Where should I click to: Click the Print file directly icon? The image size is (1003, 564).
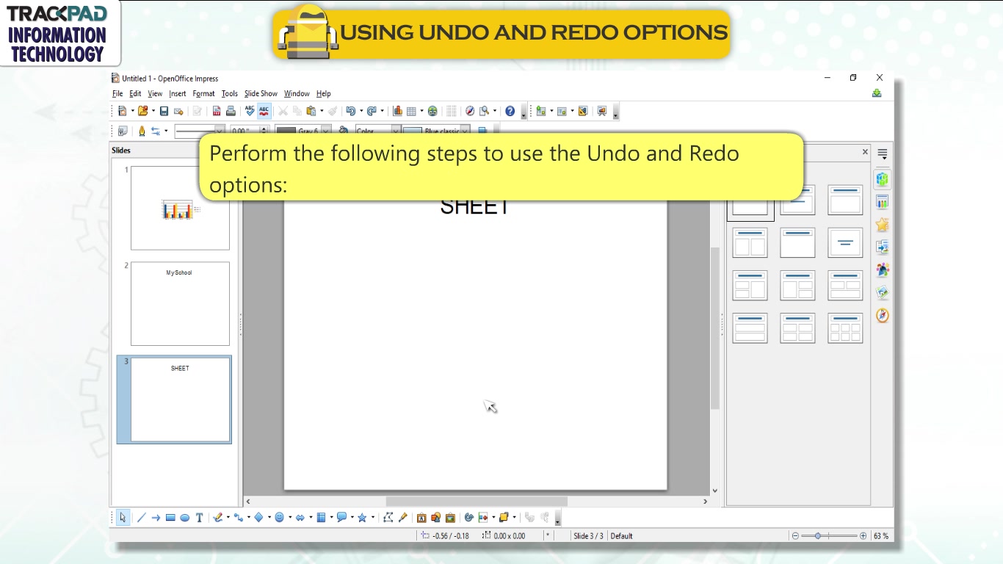[231, 111]
